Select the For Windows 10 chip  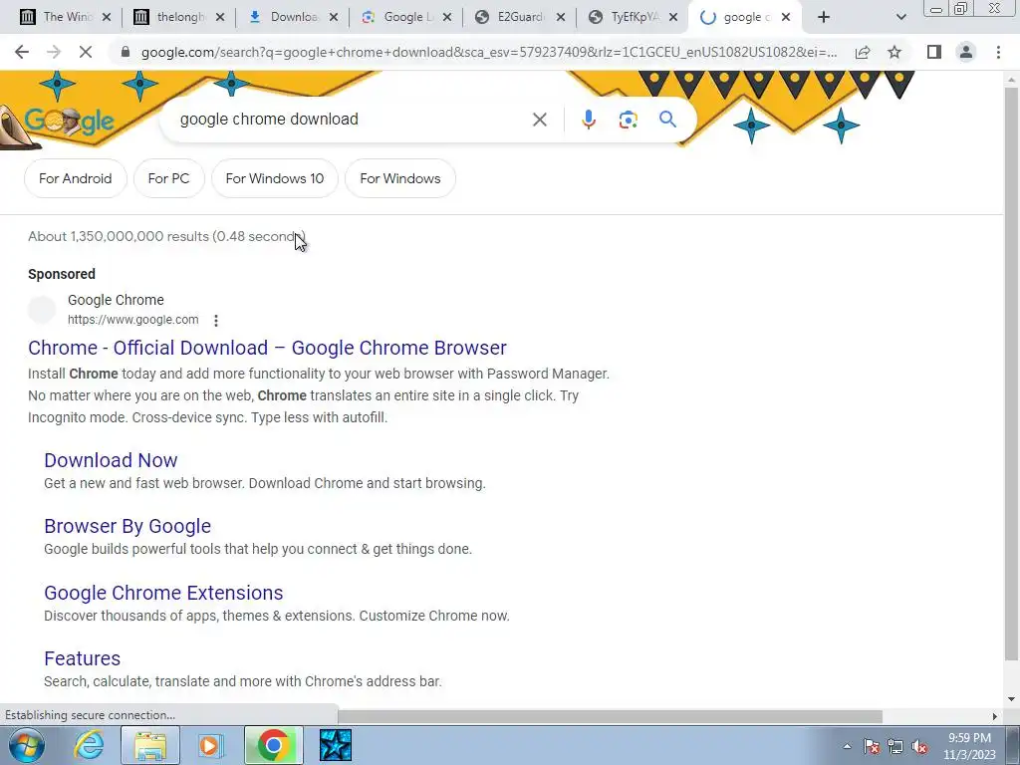(x=275, y=178)
